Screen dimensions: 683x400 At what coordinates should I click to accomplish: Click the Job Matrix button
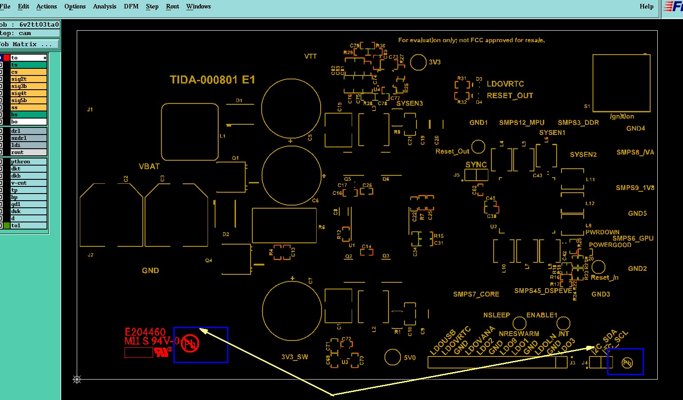coord(30,44)
